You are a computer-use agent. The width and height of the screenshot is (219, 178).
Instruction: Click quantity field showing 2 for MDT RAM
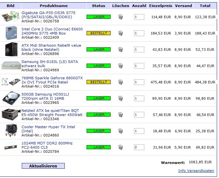tap(139, 147)
